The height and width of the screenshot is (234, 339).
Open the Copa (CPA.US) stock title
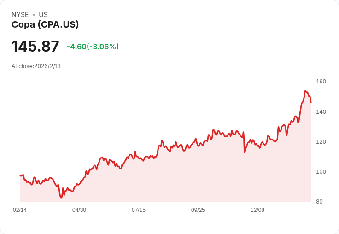45,24
